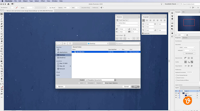The height and width of the screenshot is (111, 200).
Task: Select the Pen tool
Action: [2, 24]
